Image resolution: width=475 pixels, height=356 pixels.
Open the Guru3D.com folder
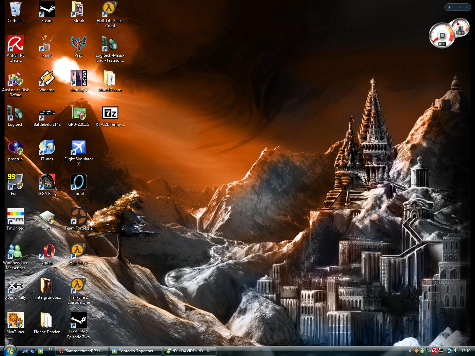click(x=110, y=81)
